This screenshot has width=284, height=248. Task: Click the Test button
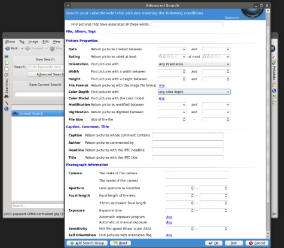(x=234, y=243)
